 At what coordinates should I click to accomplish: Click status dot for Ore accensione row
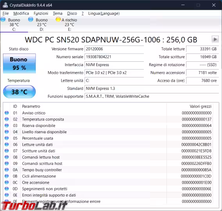pyautogui.click(x=7, y=182)
